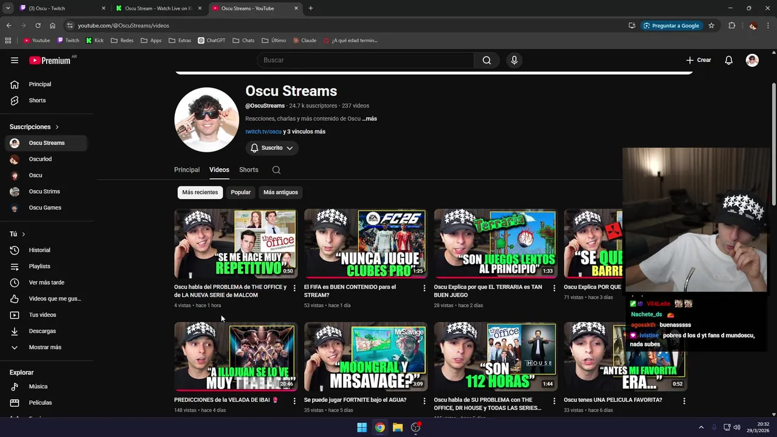Open Oscu Strims subscription in sidebar
Image resolution: width=777 pixels, height=437 pixels.
(46, 192)
